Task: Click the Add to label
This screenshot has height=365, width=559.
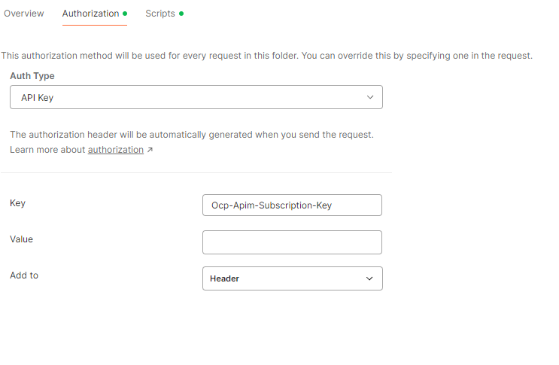Action: pyautogui.click(x=24, y=275)
